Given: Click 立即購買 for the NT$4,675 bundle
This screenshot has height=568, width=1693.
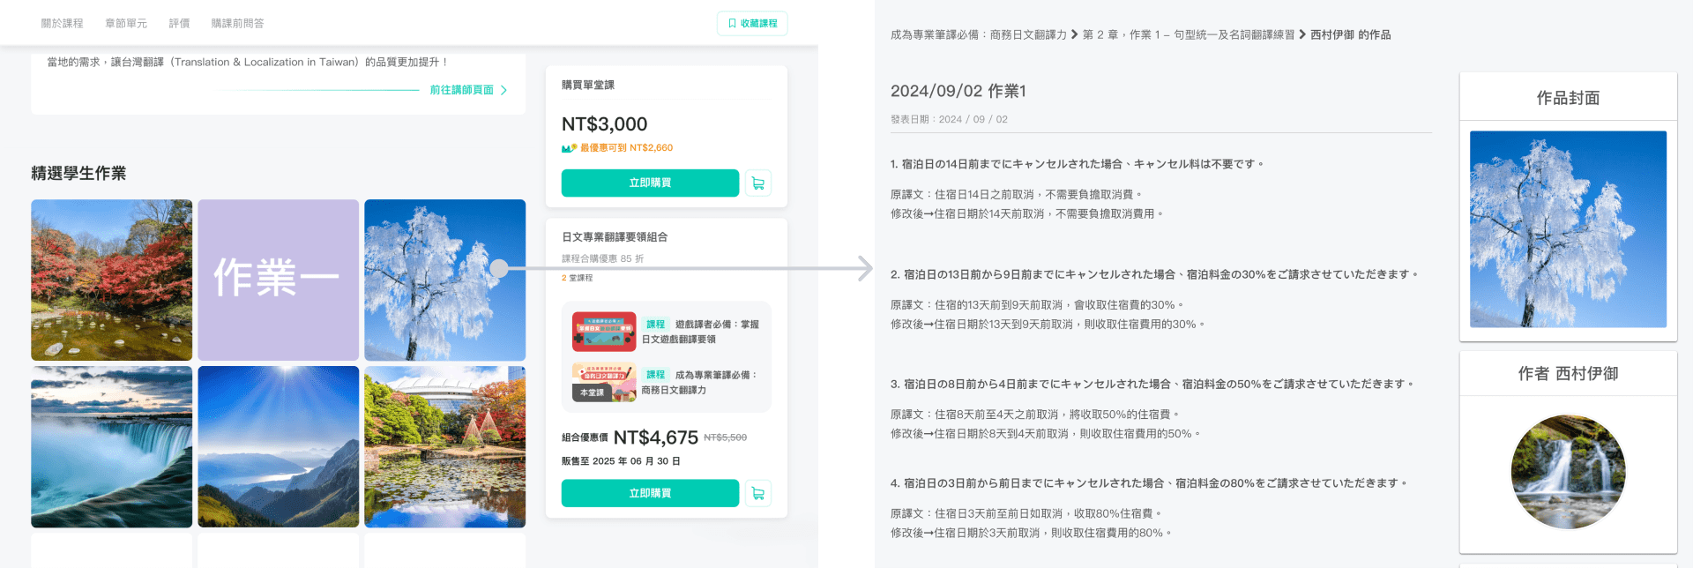Looking at the screenshot, I should tap(650, 493).
